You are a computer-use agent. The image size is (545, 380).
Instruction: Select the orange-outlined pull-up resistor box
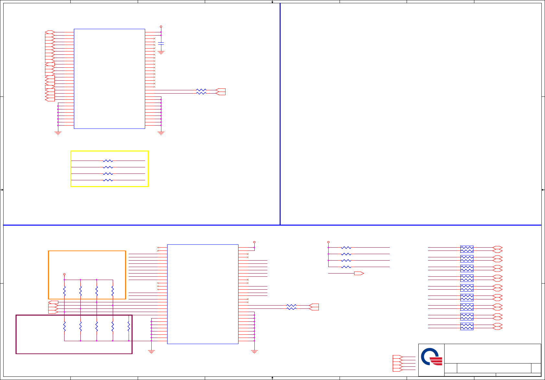[87, 275]
